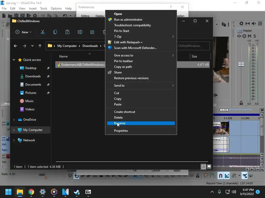Select Properties in context menu
Viewport: 265px width, 198px height.
point(141,131)
